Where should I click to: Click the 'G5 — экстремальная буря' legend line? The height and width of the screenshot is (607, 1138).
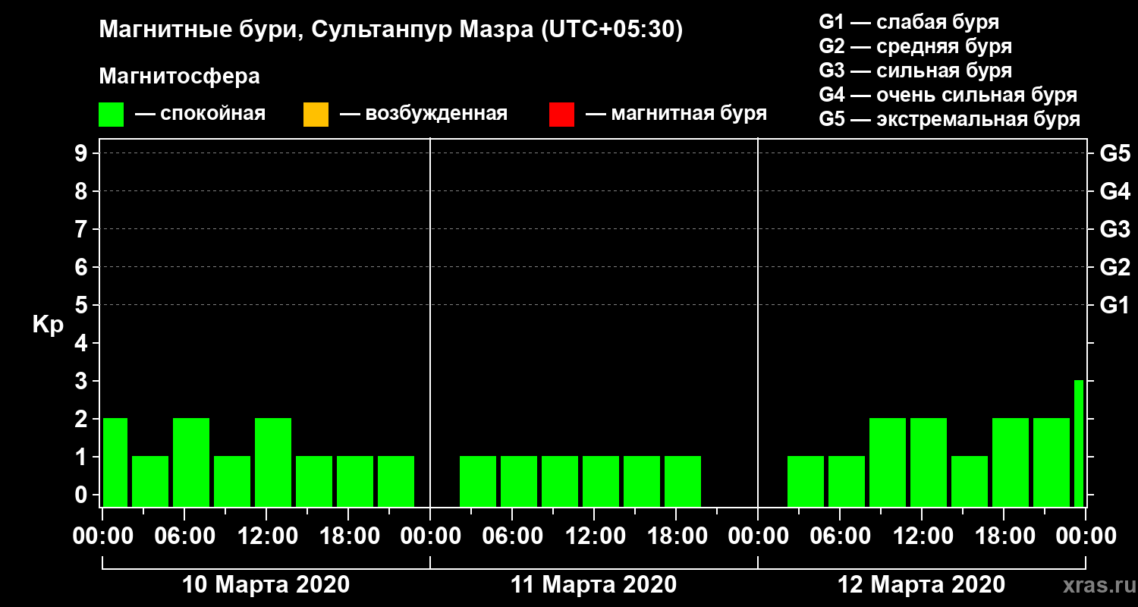pos(950,120)
